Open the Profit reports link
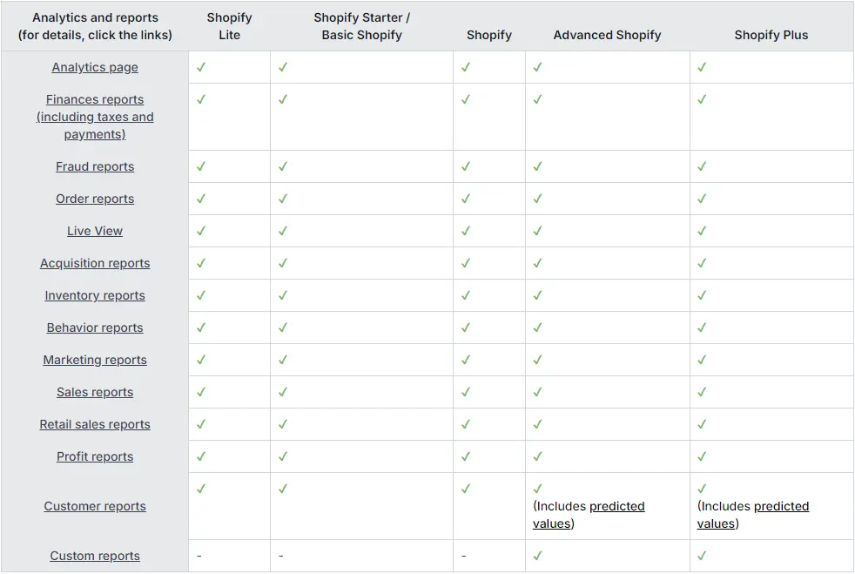Viewport: 855px width, 574px height. (x=95, y=456)
